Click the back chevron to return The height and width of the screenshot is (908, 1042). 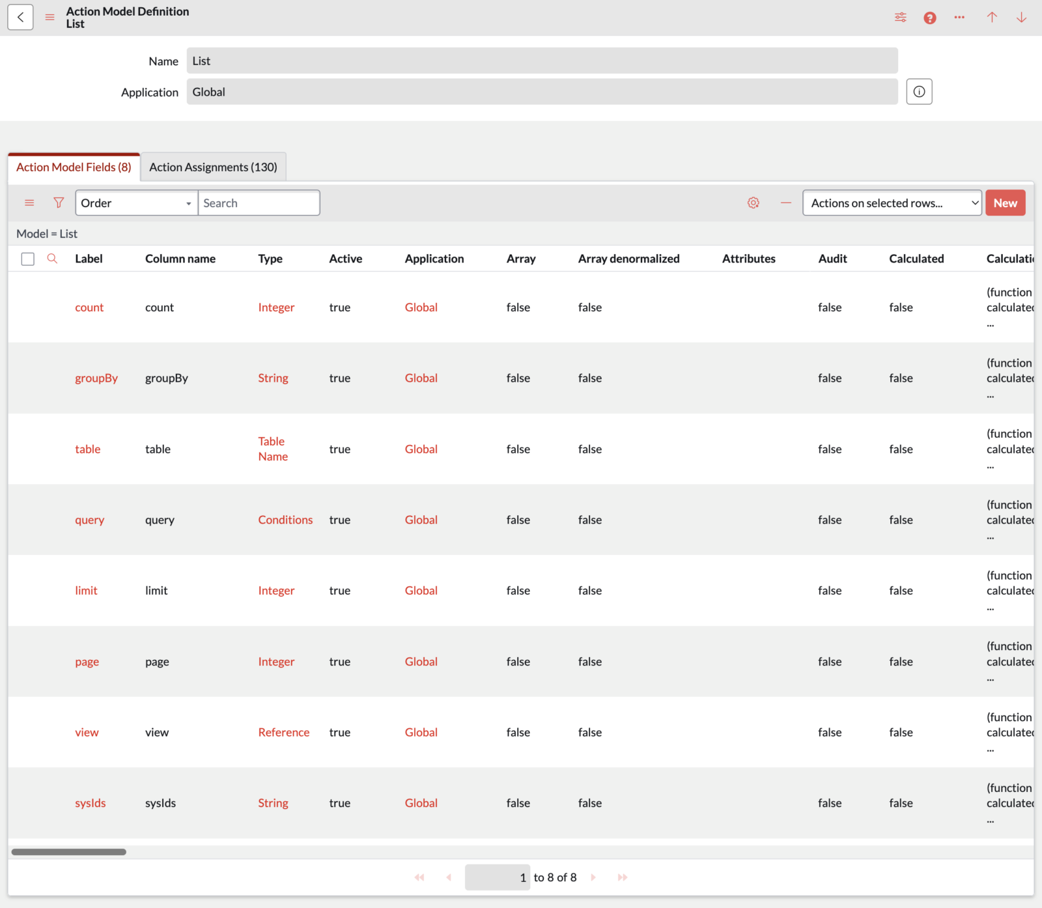point(20,17)
